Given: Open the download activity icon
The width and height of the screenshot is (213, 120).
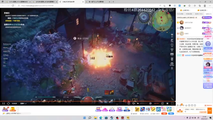Looking at the screenshot, I should [x=127, y=109].
